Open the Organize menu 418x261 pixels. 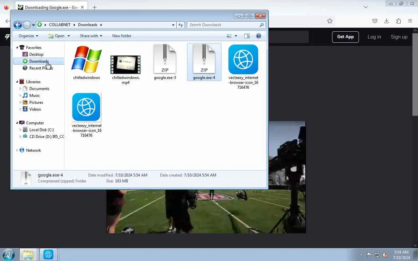tap(28, 36)
